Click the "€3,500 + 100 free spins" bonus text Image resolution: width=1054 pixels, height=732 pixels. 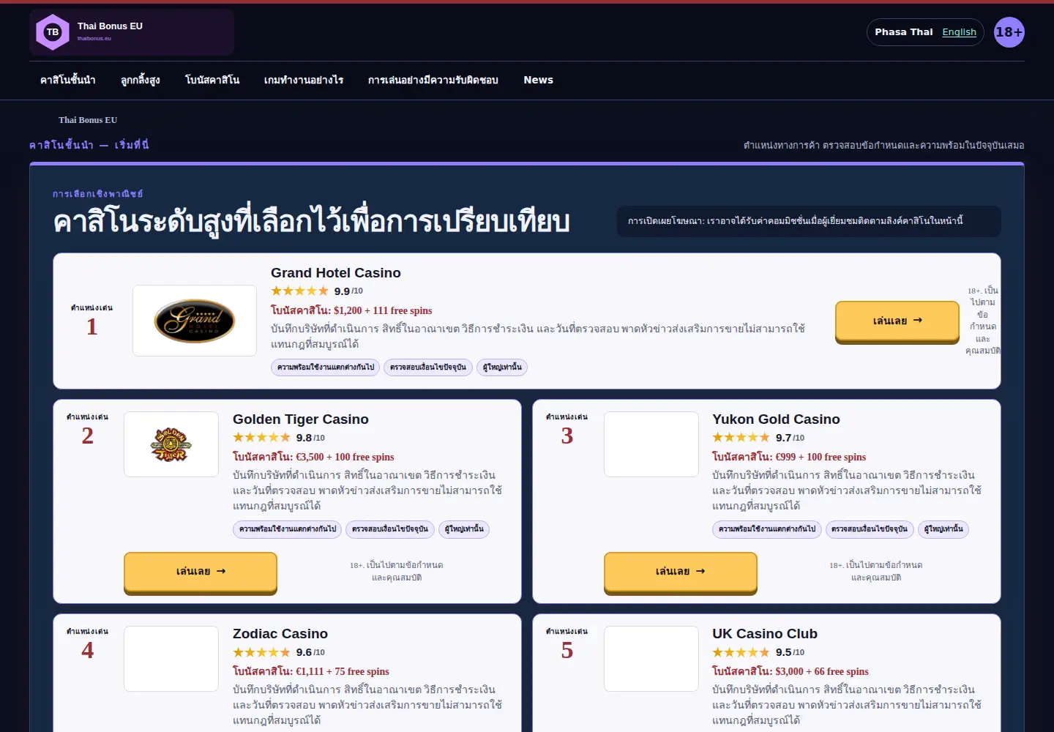(x=345, y=457)
